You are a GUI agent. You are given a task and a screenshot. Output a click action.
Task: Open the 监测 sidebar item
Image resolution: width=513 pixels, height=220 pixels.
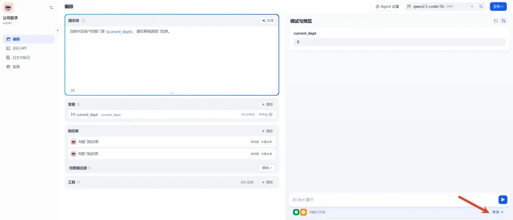point(28,66)
